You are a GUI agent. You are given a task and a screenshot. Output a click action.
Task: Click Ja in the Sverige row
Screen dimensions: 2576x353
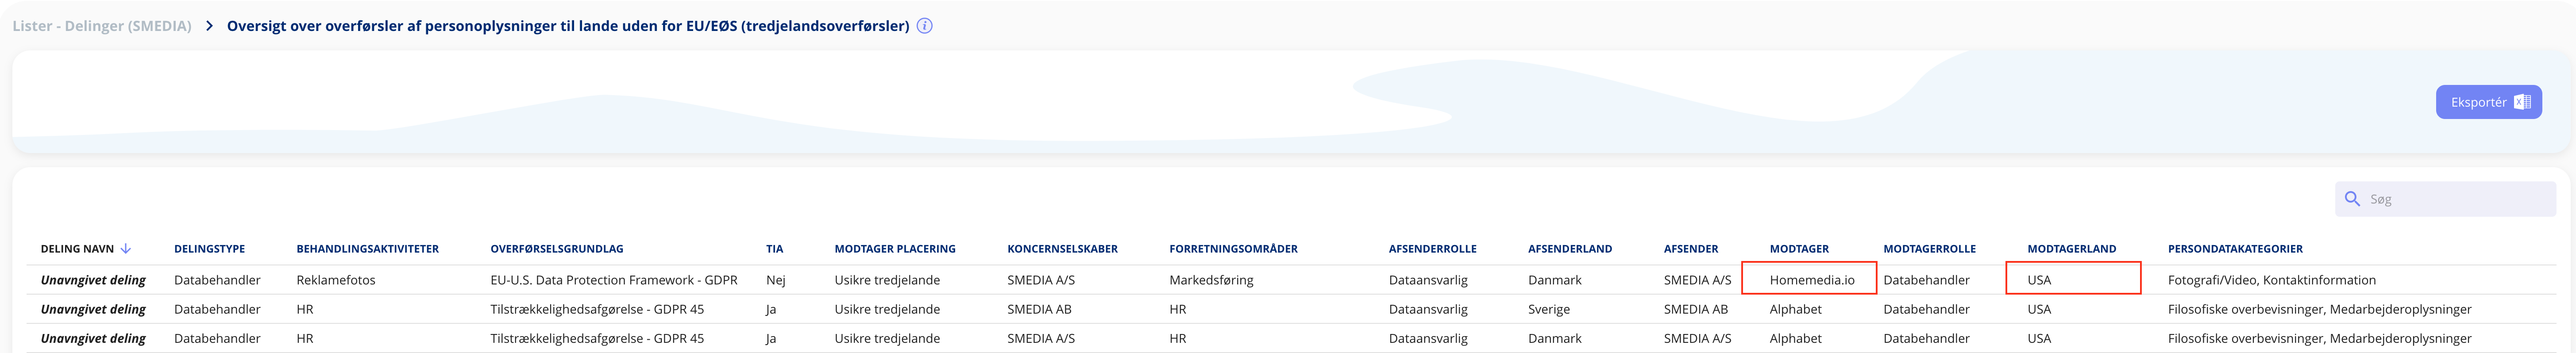coord(771,309)
